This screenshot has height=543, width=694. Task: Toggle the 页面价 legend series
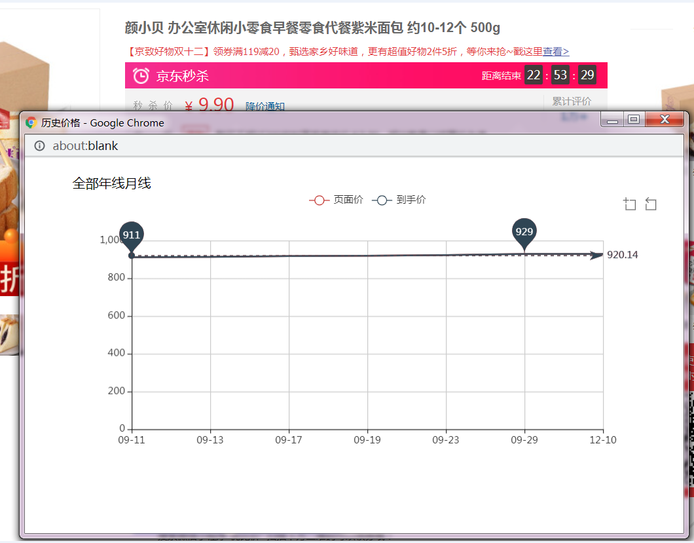pos(336,200)
